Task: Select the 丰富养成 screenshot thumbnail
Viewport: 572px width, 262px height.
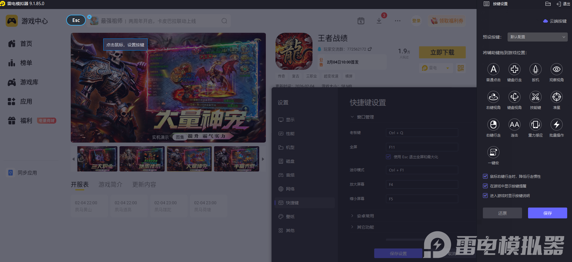Action: pyautogui.click(x=237, y=159)
